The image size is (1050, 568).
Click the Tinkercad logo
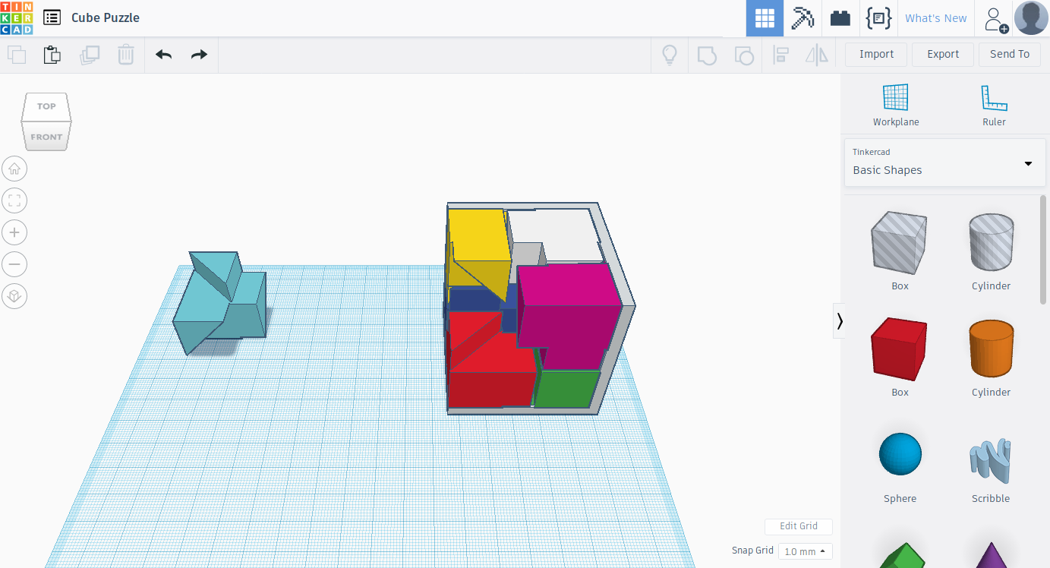(x=17, y=17)
